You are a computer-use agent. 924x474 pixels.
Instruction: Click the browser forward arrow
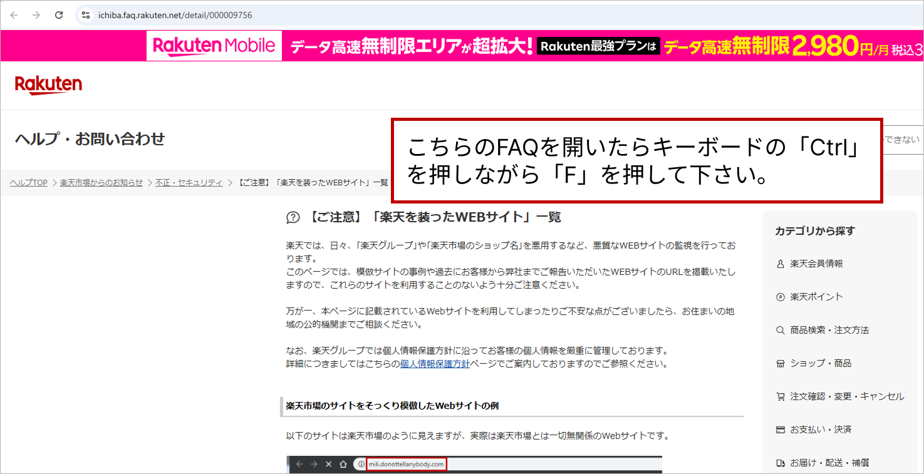pos(36,15)
